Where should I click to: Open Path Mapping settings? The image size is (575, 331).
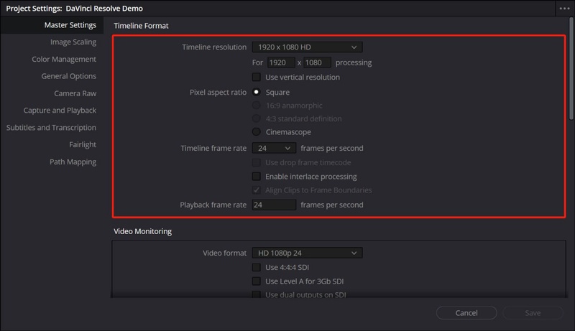[x=73, y=162]
